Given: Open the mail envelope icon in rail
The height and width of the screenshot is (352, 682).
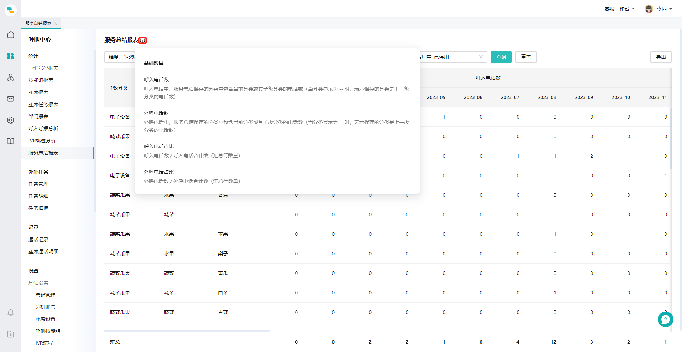Looking at the screenshot, I should [11, 98].
